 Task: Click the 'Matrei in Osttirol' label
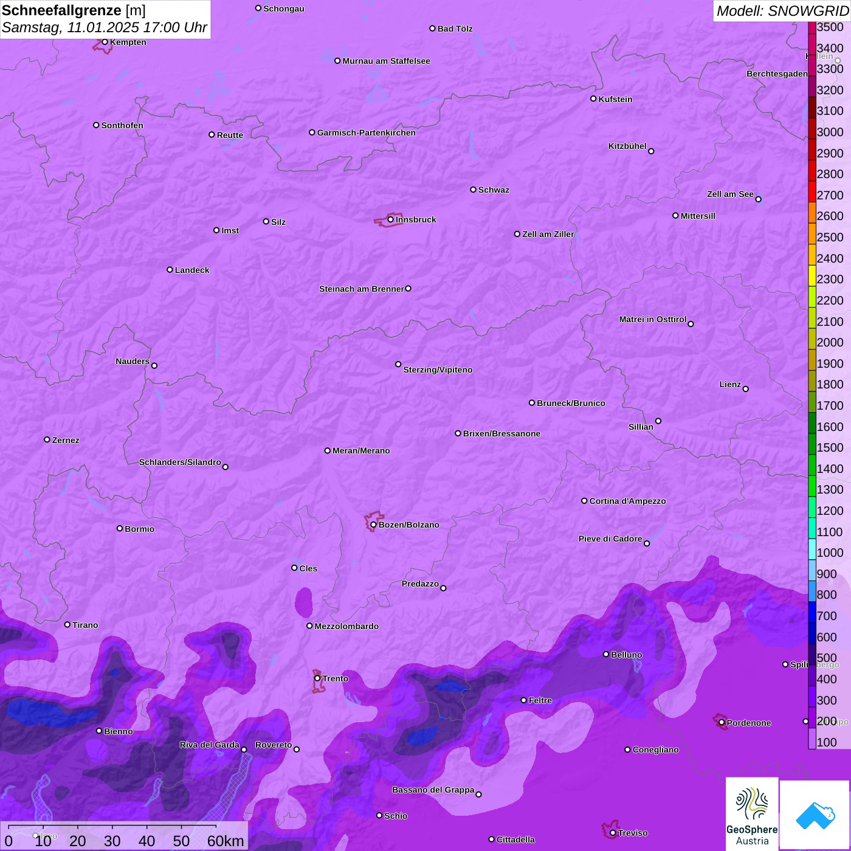[x=653, y=319]
